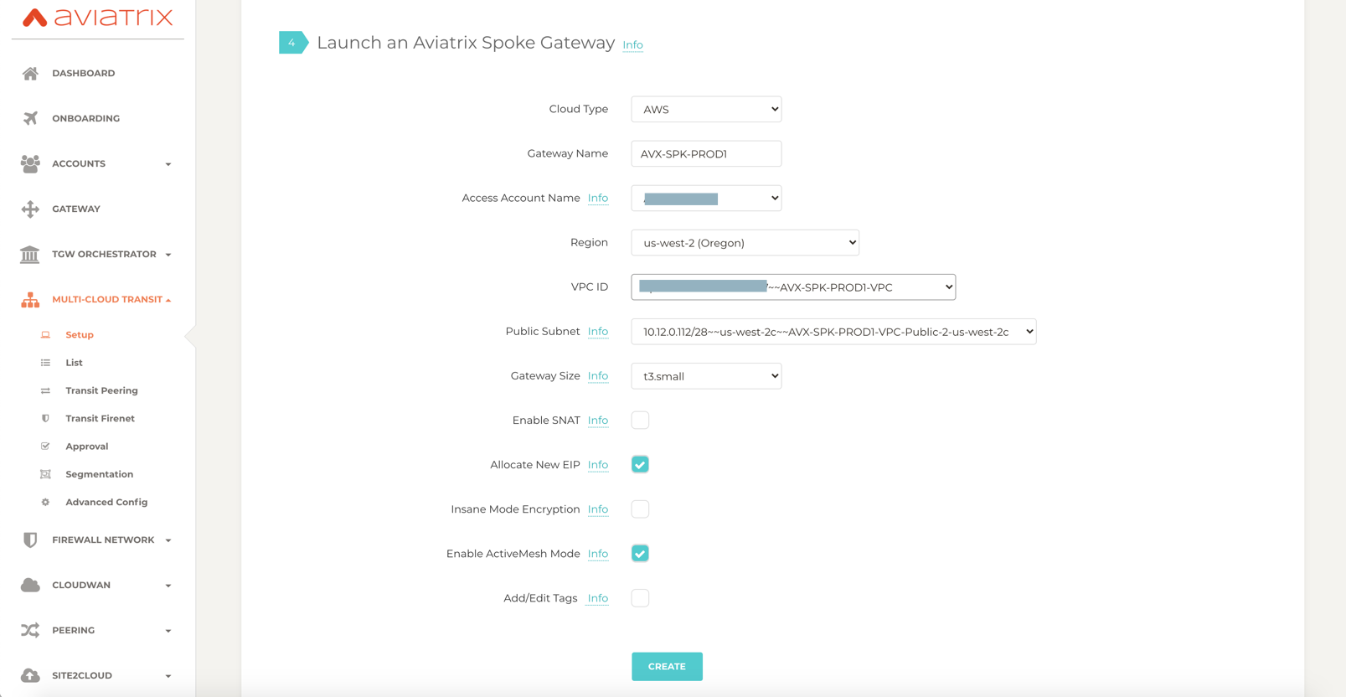Select Advanced Config submenu item
Screen dimensions: 1346x697
point(106,502)
